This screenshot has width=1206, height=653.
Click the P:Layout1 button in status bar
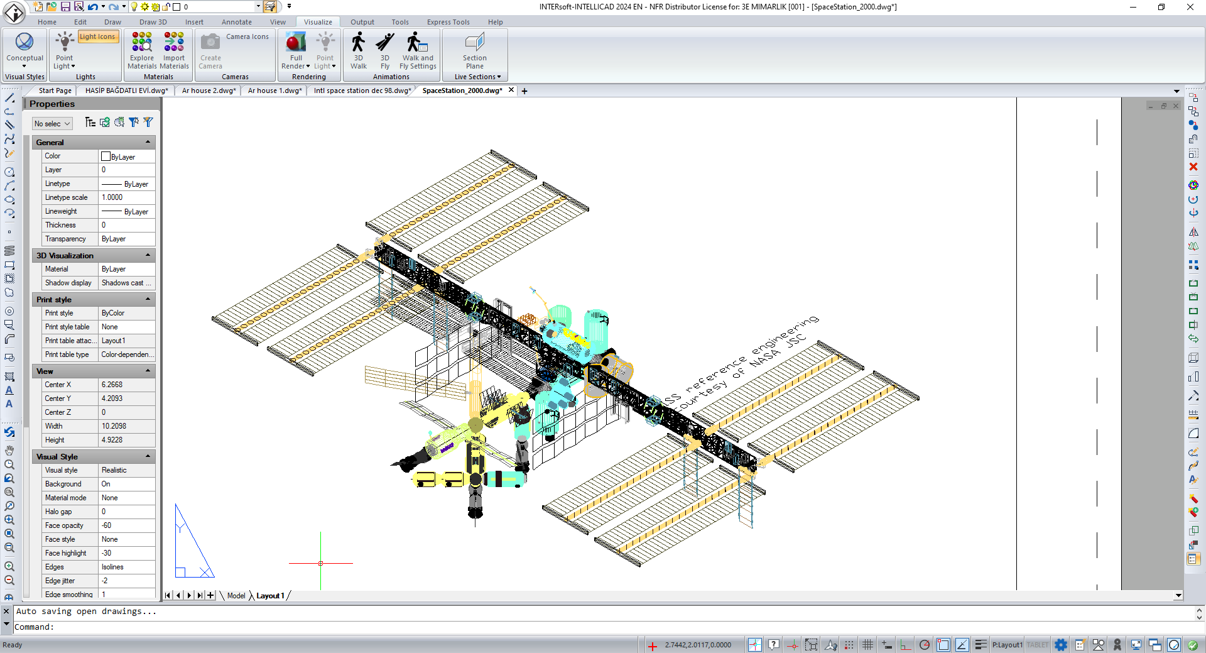tap(1008, 645)
